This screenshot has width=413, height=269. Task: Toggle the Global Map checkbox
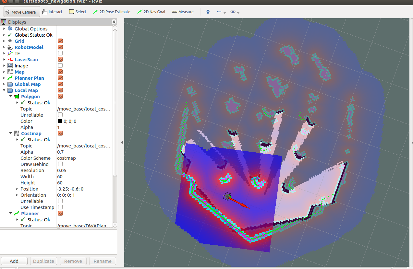tap(60, 84)
